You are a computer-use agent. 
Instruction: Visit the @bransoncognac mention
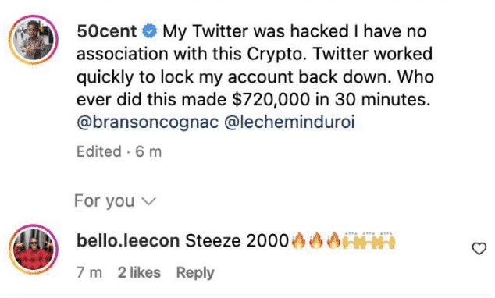(148, 122)
